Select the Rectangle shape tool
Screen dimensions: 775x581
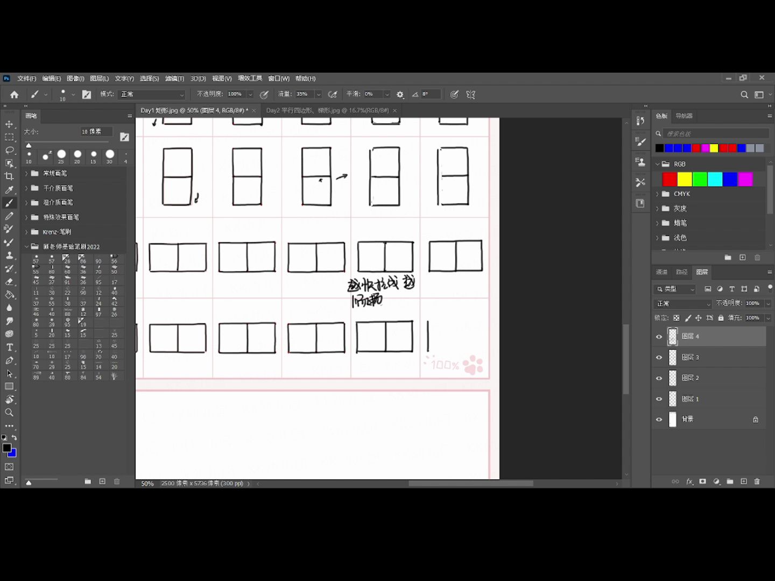pos(9,386)
